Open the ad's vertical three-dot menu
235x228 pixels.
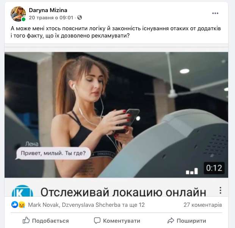220,191
